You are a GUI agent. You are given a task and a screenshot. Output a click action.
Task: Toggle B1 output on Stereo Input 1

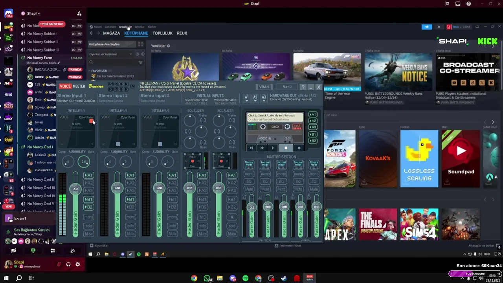click(x=89, y=199)
